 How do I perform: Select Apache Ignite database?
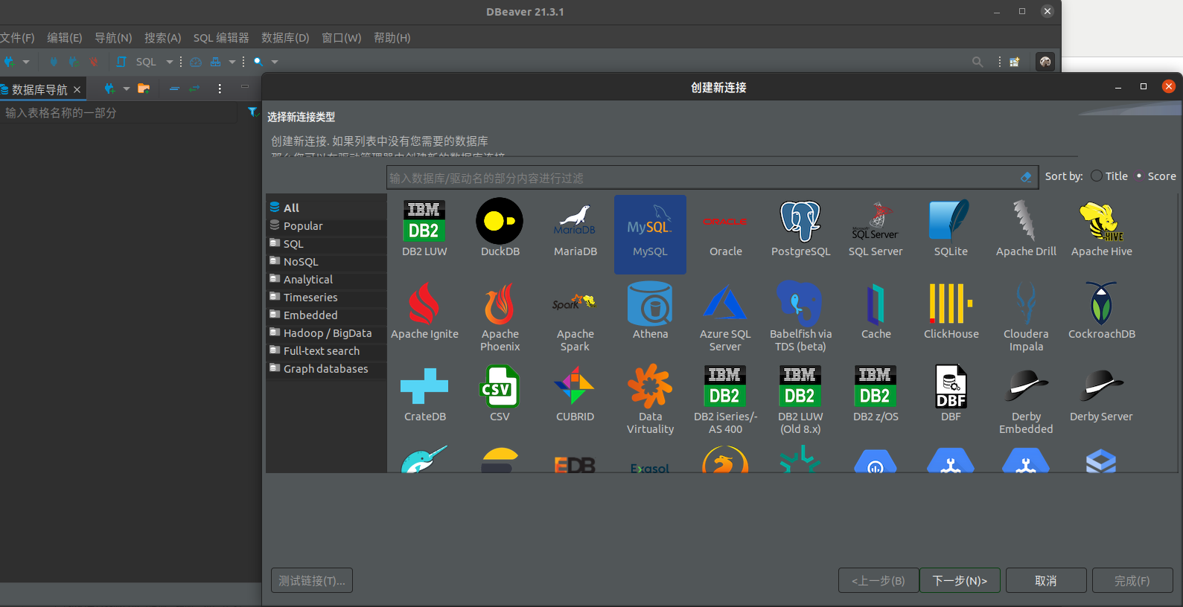point(424,312)
